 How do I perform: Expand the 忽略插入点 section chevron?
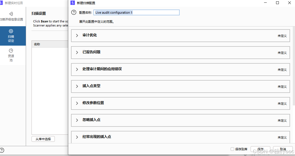point(77,120)
